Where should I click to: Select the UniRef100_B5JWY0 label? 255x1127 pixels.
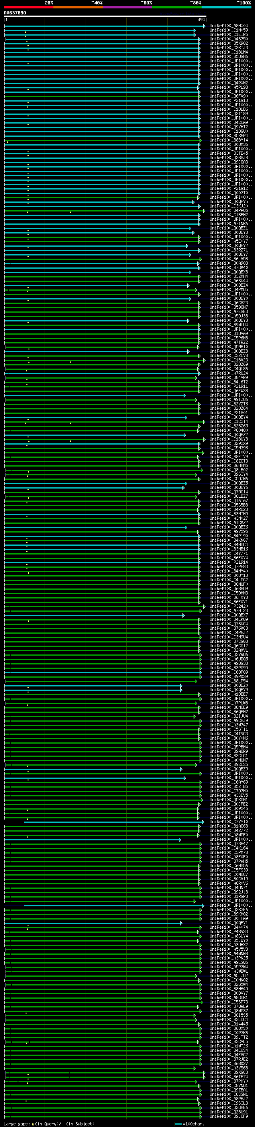(x=228, y=941)
